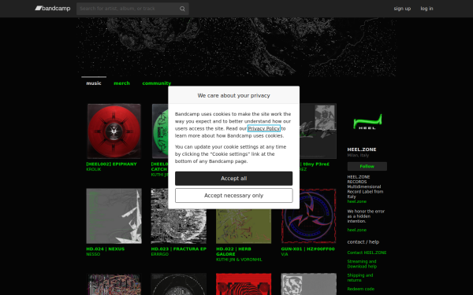Open Shipping and returns link
473x295 pixels.
[x=360, y=278]
